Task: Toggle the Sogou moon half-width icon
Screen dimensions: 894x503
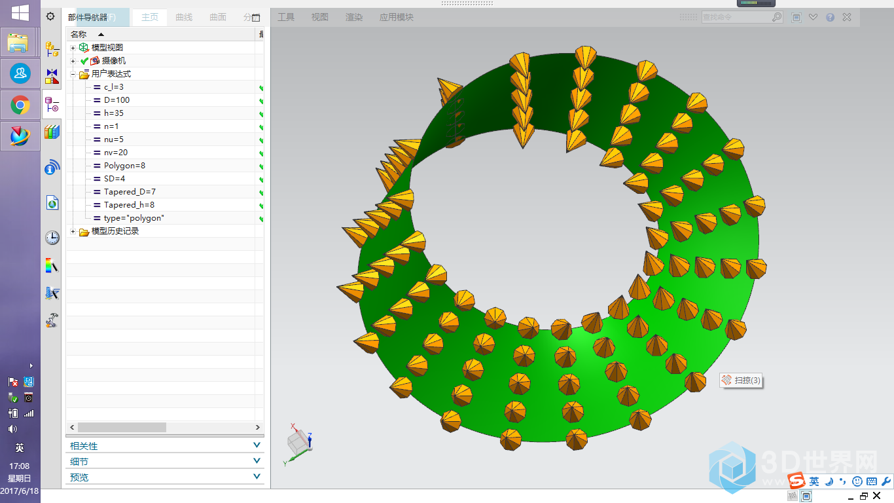Action: pos(829,481)
